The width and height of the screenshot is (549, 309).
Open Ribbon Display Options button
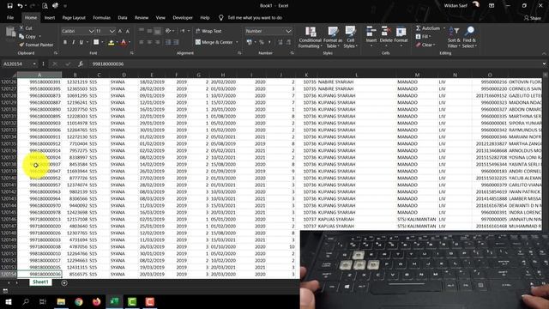click(492, 6)
